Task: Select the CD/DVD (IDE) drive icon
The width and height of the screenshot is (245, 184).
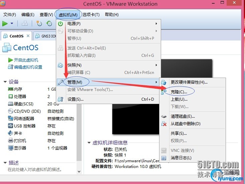Action: click(x=10, y=111)
